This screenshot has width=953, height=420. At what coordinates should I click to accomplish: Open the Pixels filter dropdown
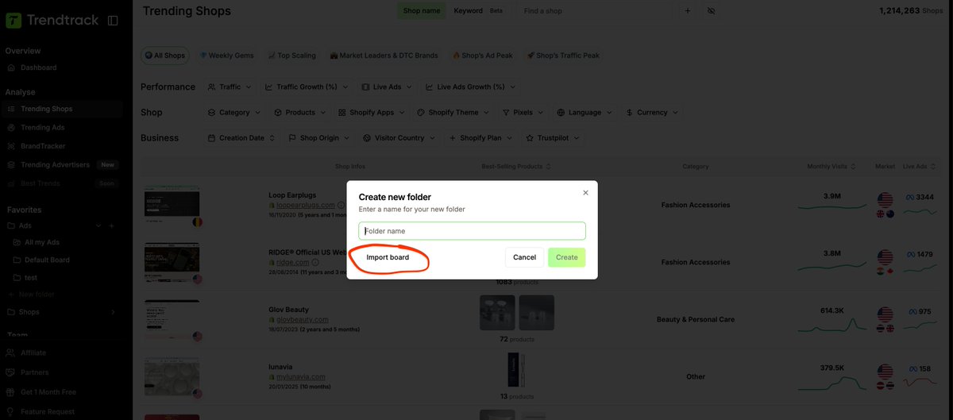523,113
